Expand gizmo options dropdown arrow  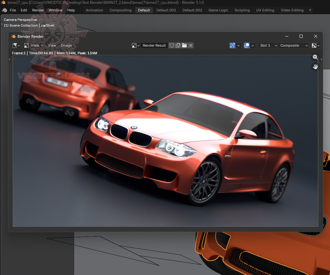[238, 45]
